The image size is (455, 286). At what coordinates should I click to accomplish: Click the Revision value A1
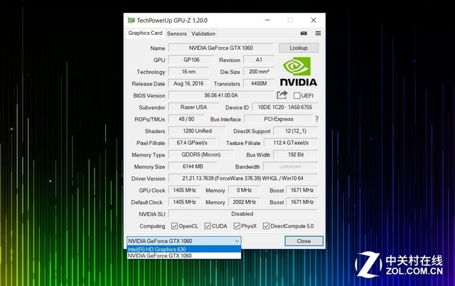point(259,60)
